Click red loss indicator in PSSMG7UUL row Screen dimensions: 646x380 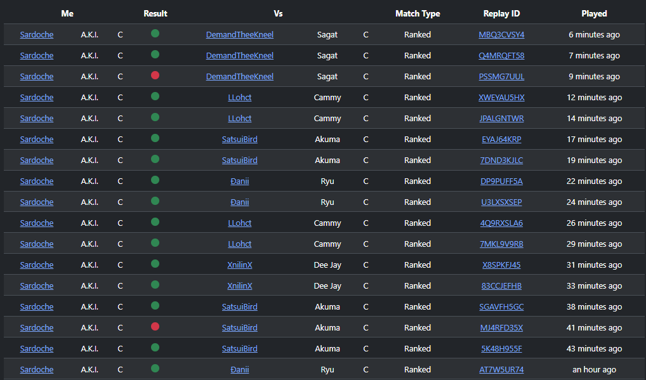(155, 75)
